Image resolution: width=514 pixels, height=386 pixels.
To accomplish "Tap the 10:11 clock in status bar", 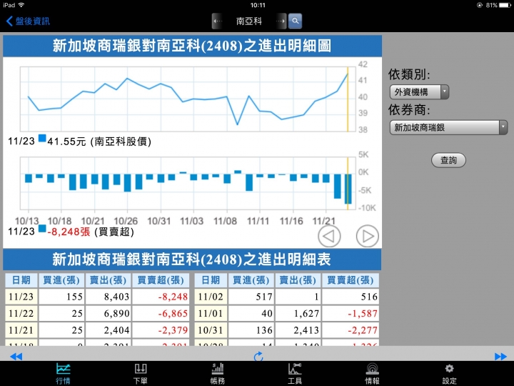I will coord(258,5).
